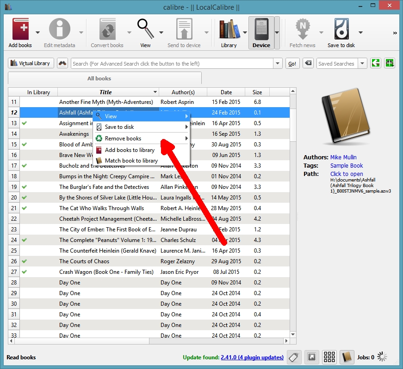403x369 pixels.
Task: Click the book cover thumbnail in details
Action: (346, 116)
